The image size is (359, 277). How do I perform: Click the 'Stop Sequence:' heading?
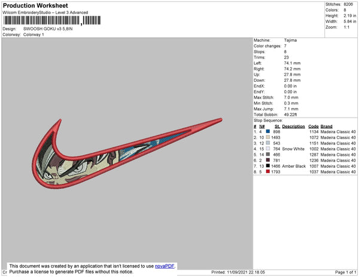point(268,121)
